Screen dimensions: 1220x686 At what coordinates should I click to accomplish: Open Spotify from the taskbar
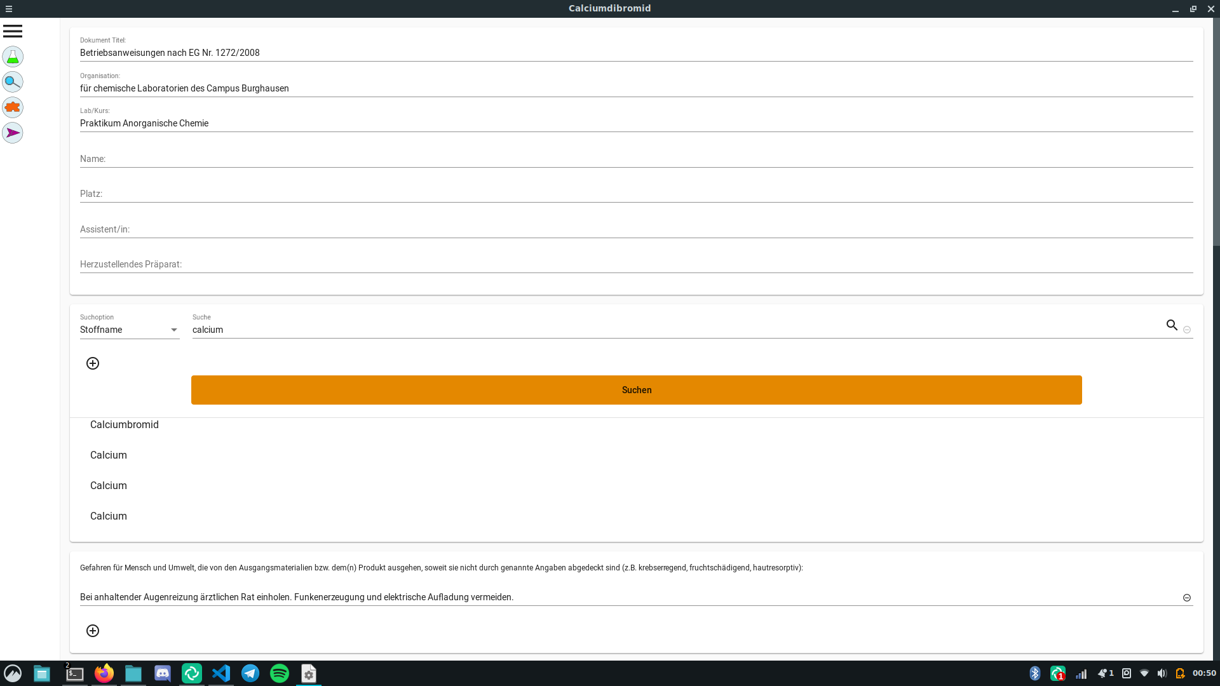pyautogui.click(x=280, y=673)
